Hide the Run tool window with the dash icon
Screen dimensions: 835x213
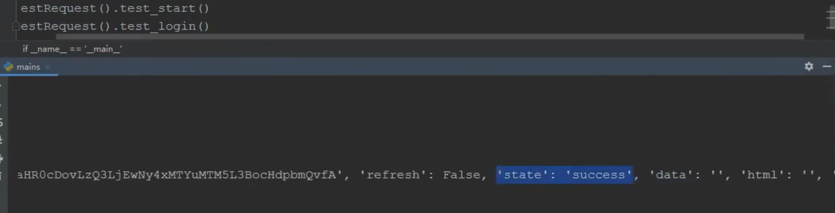[x=827, y=66]
